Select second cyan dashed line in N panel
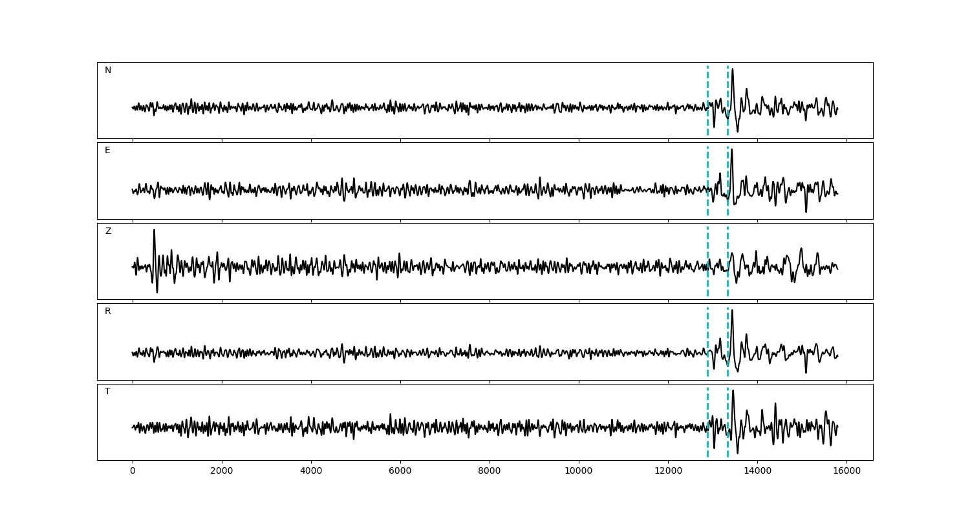Image resolution: width=970 pixels, height=517 pixels. pyautogui.click(x=727, y=84)
